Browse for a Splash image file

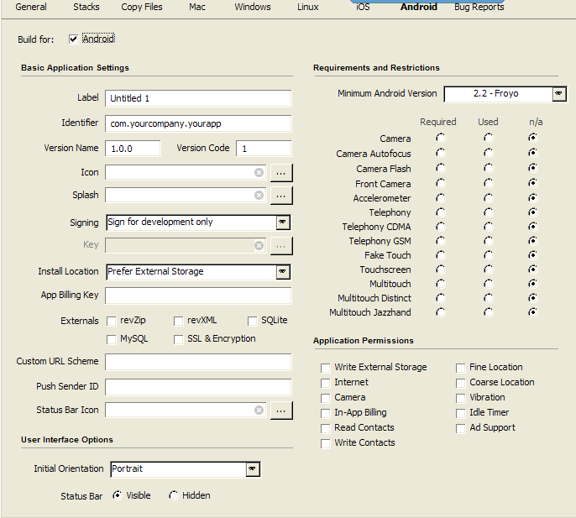pos(281,196)
